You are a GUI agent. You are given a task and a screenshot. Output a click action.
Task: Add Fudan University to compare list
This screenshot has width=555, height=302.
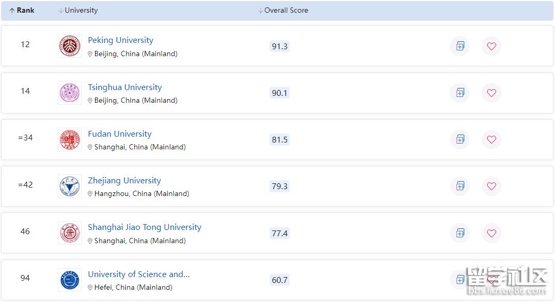(x=460, y=139)
